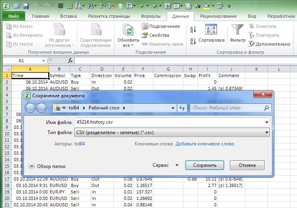This screenshot has width=297, height=208.
Task: Open the Customize Quick Access Toolbar dropdown
Action: point(229,6)
